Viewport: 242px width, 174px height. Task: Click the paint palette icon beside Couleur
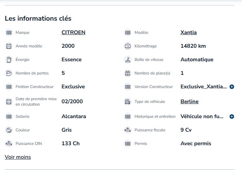click(9, 130)
